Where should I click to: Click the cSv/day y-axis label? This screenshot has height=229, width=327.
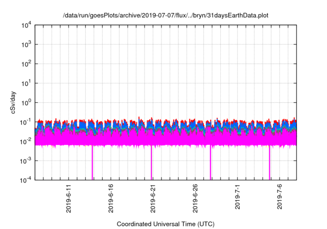pyautogui.click(x=13, y=102)
